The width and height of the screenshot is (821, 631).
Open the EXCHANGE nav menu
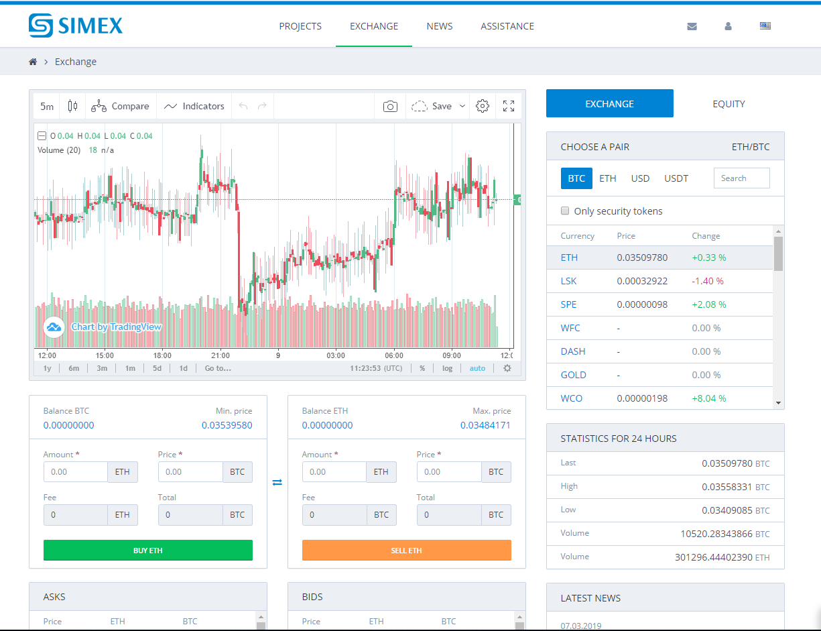click(374, 26)
